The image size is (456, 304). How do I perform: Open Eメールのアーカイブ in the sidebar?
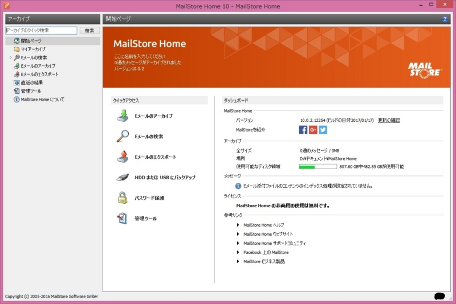(38, 66)
